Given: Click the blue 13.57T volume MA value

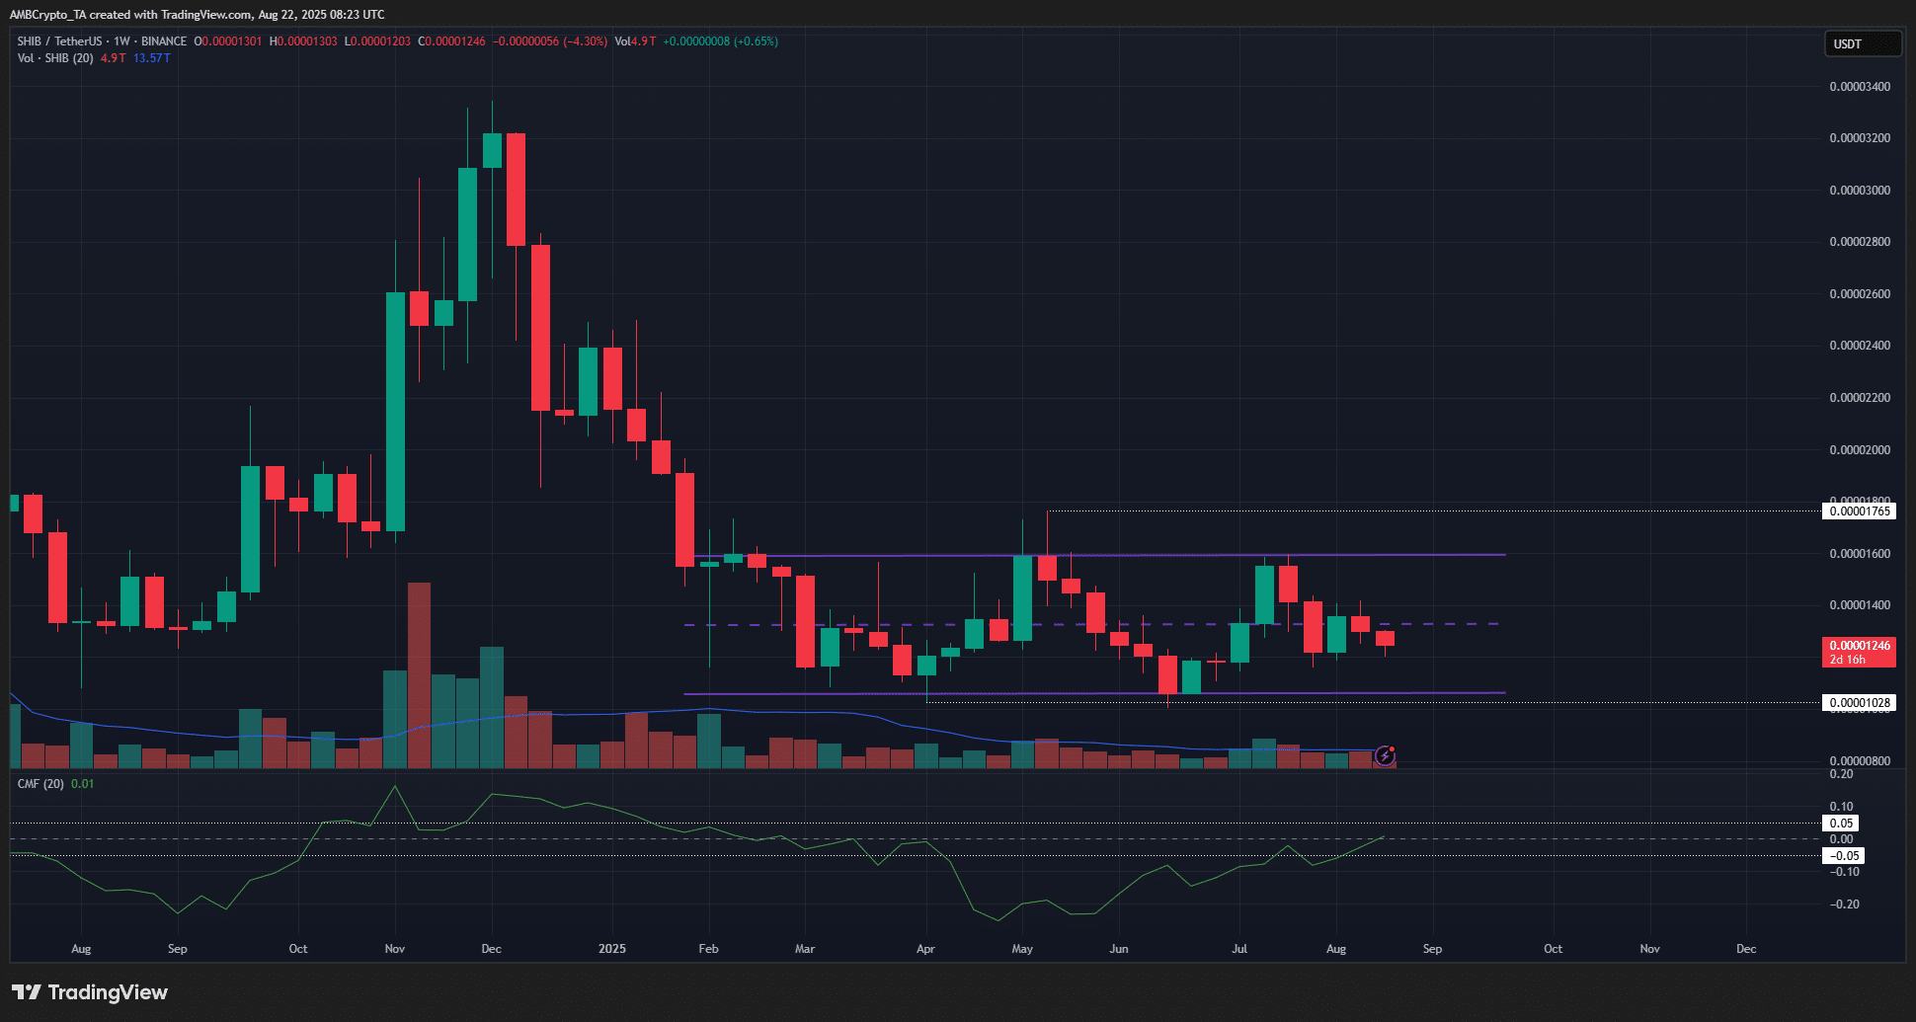Looking at the screenshot, I should (x=152, y=58).
